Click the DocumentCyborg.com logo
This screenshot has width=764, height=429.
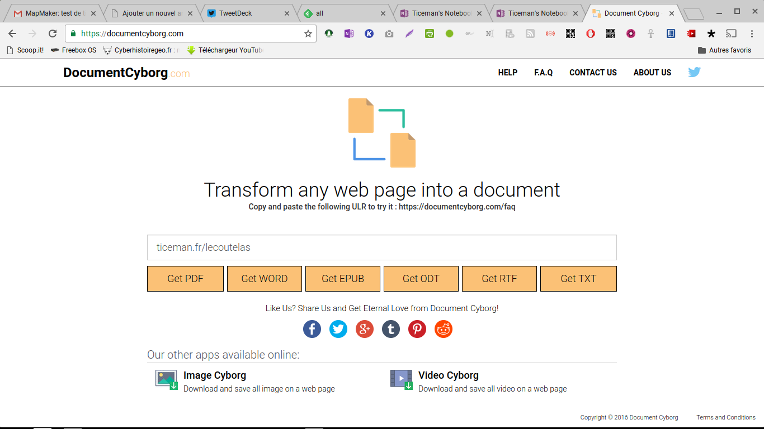click(126, 73)
